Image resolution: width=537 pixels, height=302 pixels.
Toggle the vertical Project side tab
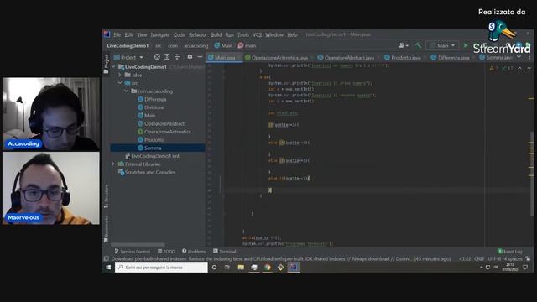tap(107, 64)
